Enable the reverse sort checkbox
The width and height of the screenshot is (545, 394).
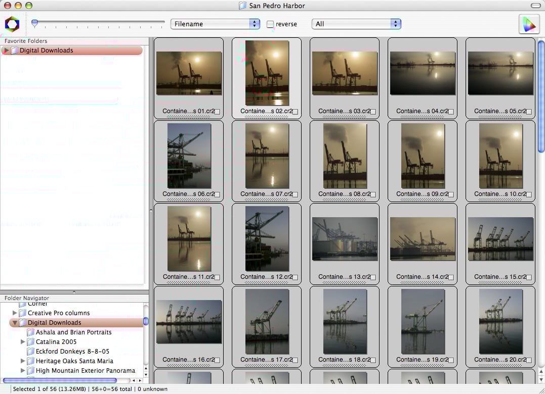point(270,24)
